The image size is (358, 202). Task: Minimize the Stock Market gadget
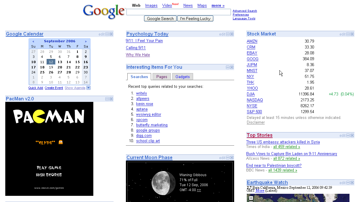(x=348, y=34)
